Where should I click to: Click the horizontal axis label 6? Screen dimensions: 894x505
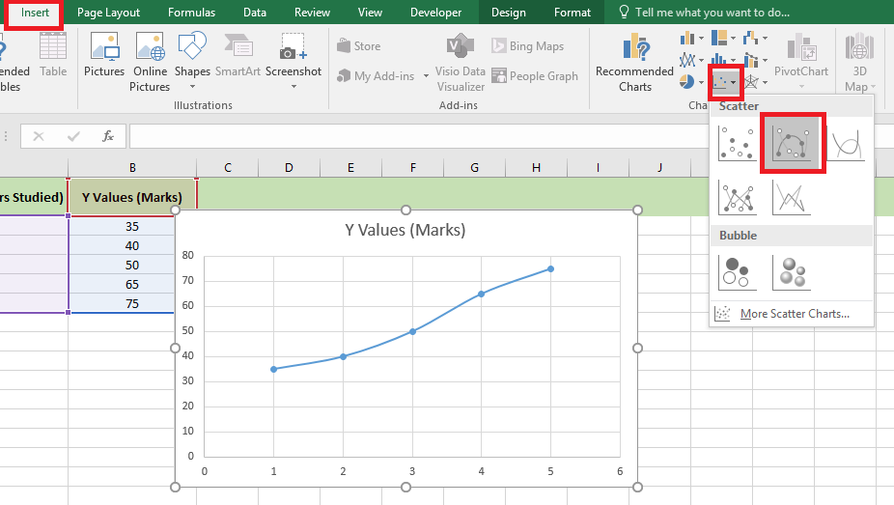click(x=620, y=471)
